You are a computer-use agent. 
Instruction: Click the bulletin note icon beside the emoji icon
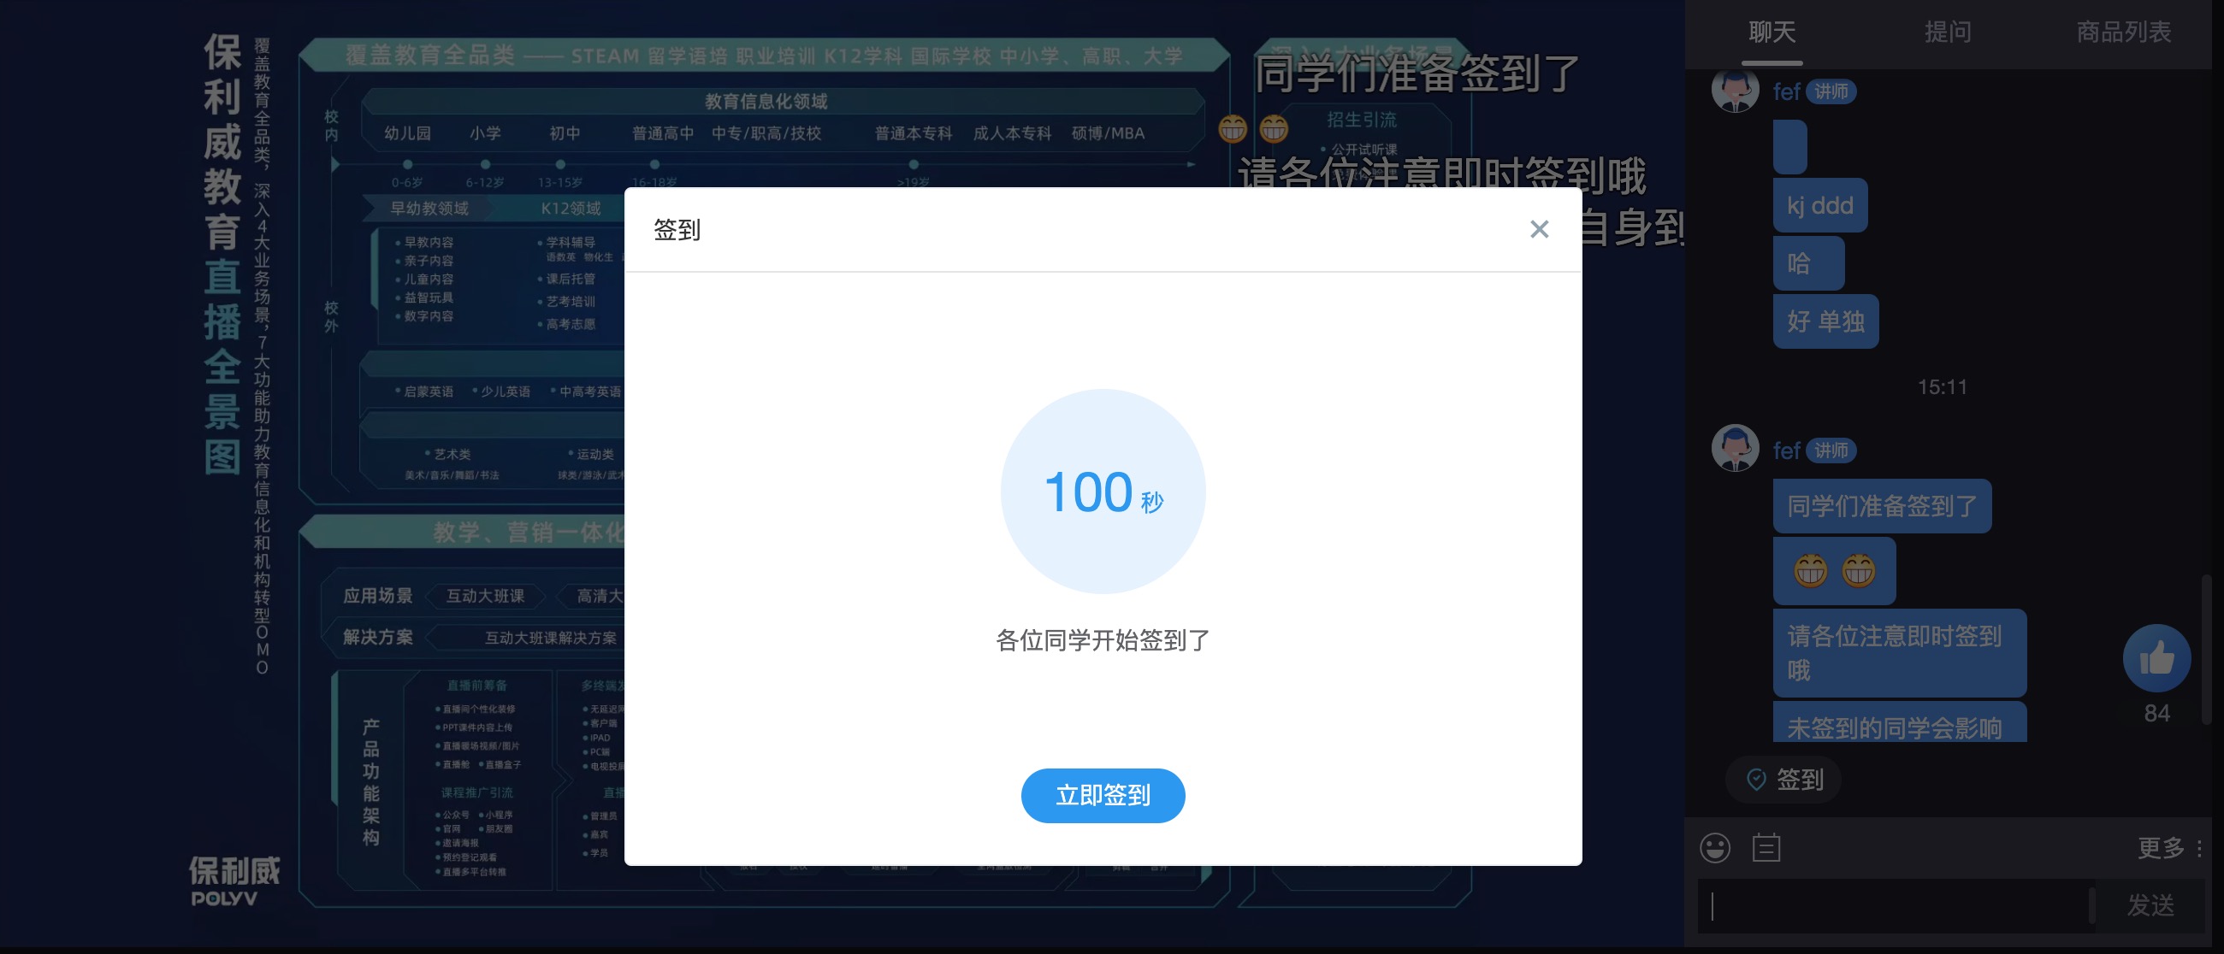tap(1766, 848)
